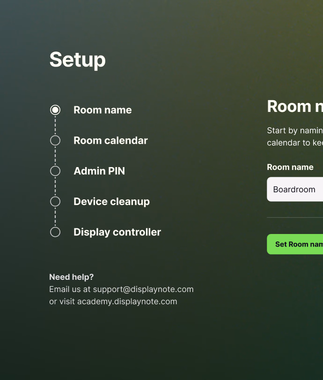Screen dimensions: 323x380
Task: Open the academy.displaynote.com link
Action: coord(127,302)
